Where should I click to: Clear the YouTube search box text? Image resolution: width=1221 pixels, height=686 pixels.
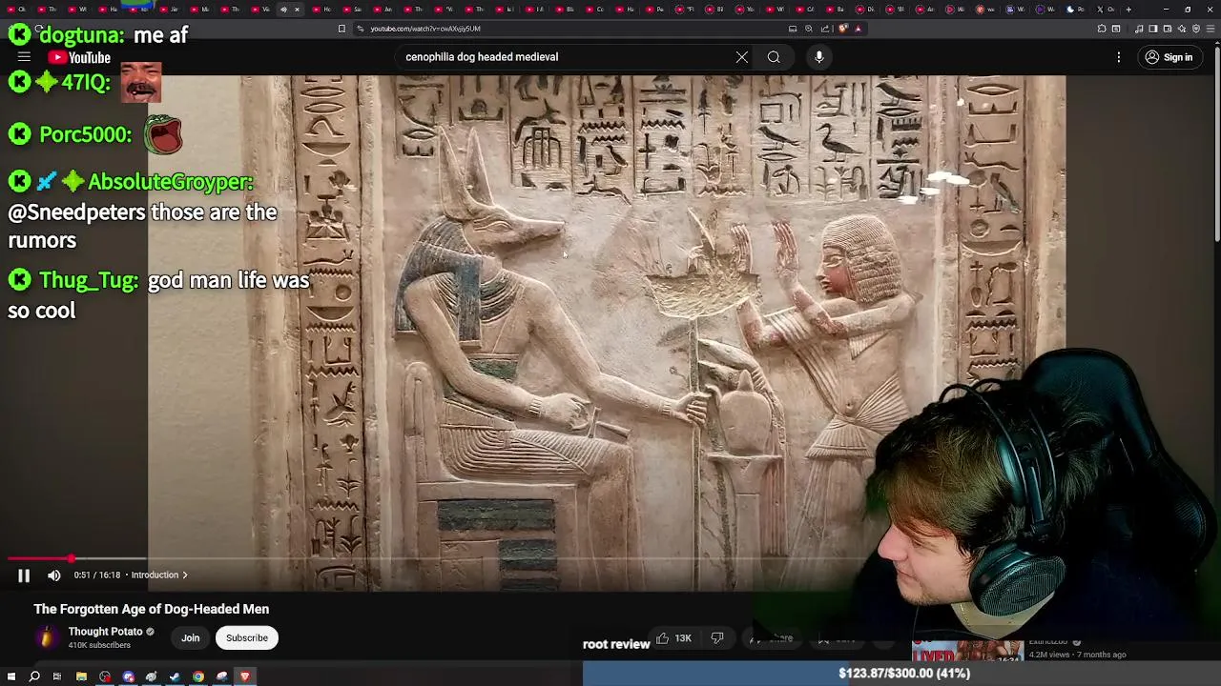coord(741,57)
